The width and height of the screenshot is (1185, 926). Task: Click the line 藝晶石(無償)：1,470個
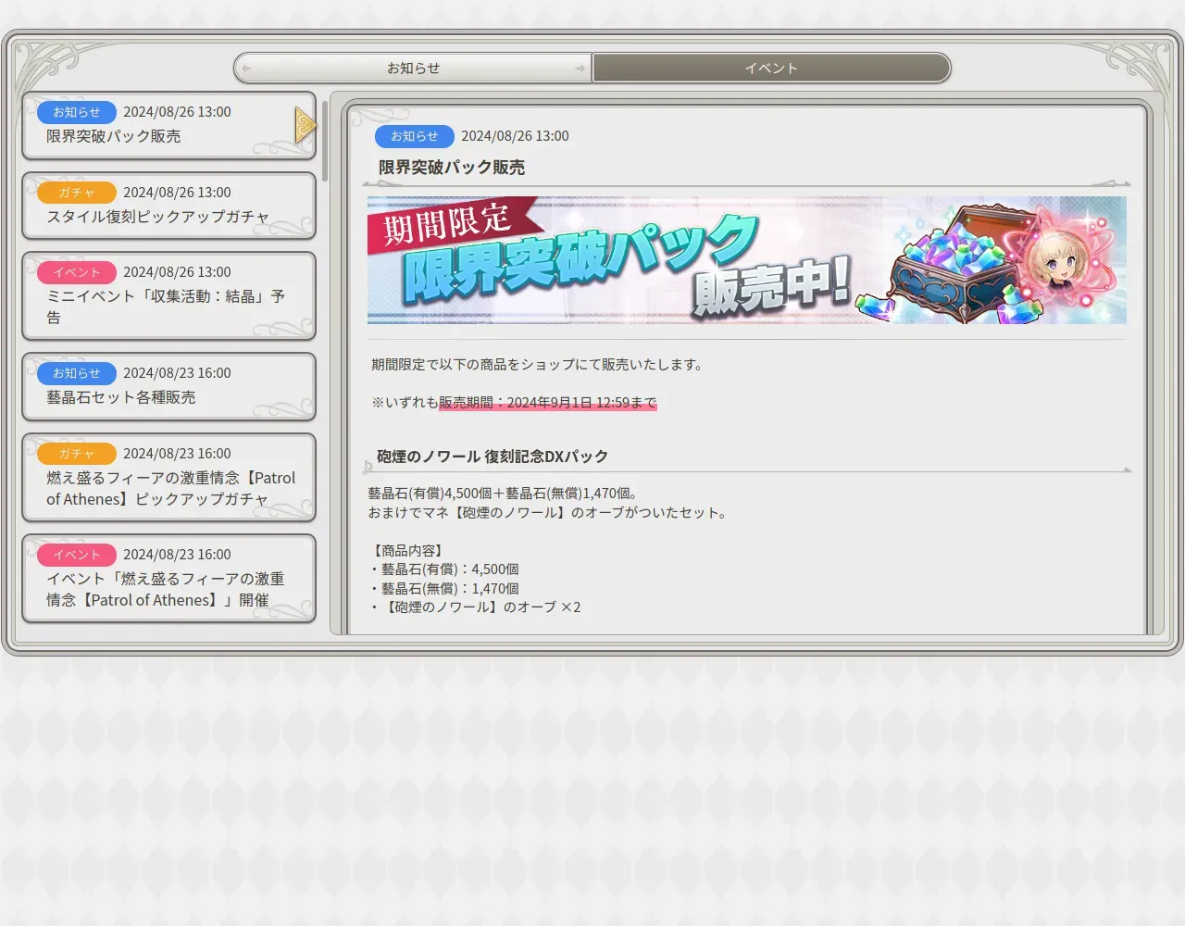click(444, 589)
